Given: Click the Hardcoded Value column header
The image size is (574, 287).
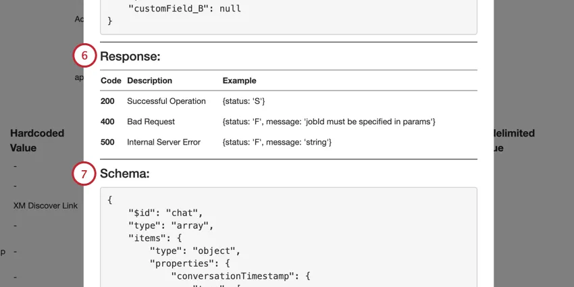Looking at the screenshot, I should point(37,140).
